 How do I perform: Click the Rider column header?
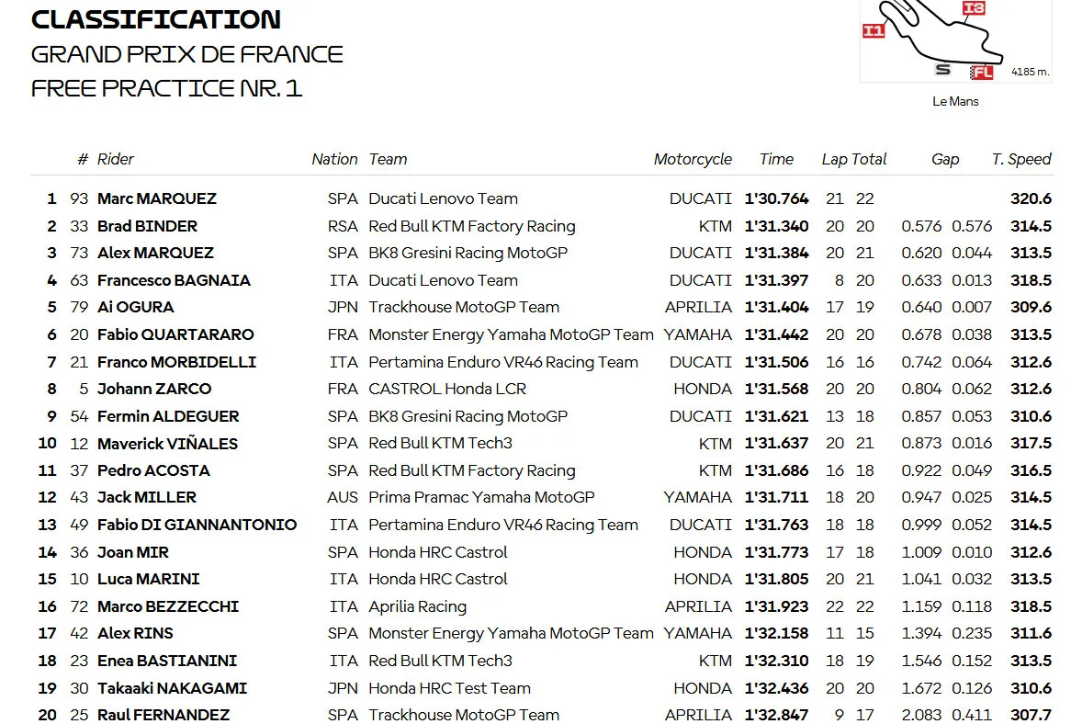tap(116, 159)
